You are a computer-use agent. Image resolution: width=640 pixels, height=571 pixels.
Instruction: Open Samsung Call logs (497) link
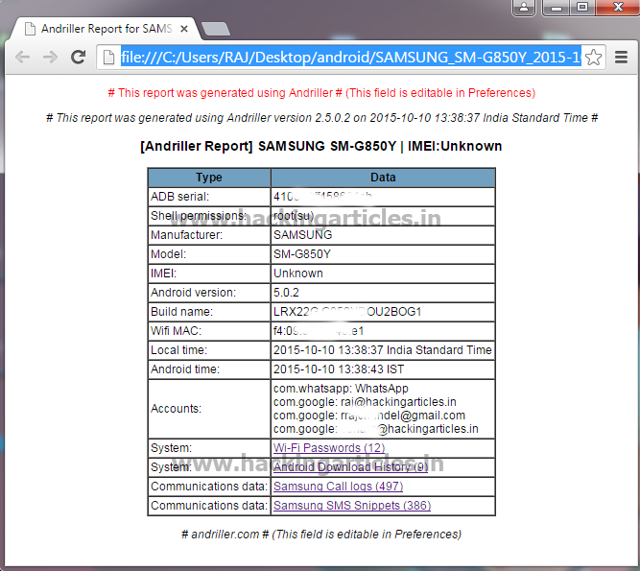338,487
